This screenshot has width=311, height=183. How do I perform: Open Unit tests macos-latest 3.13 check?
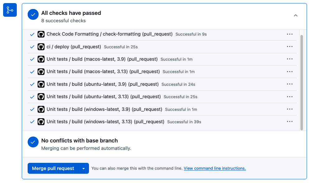103,72
